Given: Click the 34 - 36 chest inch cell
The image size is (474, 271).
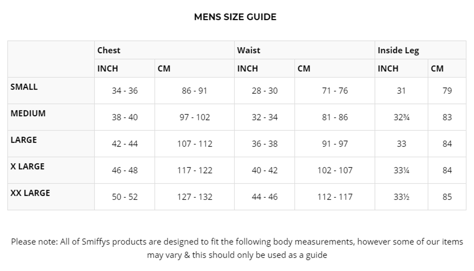Looking at the screenshot, I should click(125, 91).
